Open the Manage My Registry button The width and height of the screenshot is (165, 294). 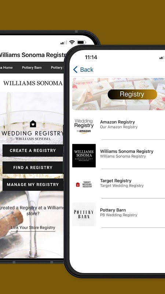(33, 185)
